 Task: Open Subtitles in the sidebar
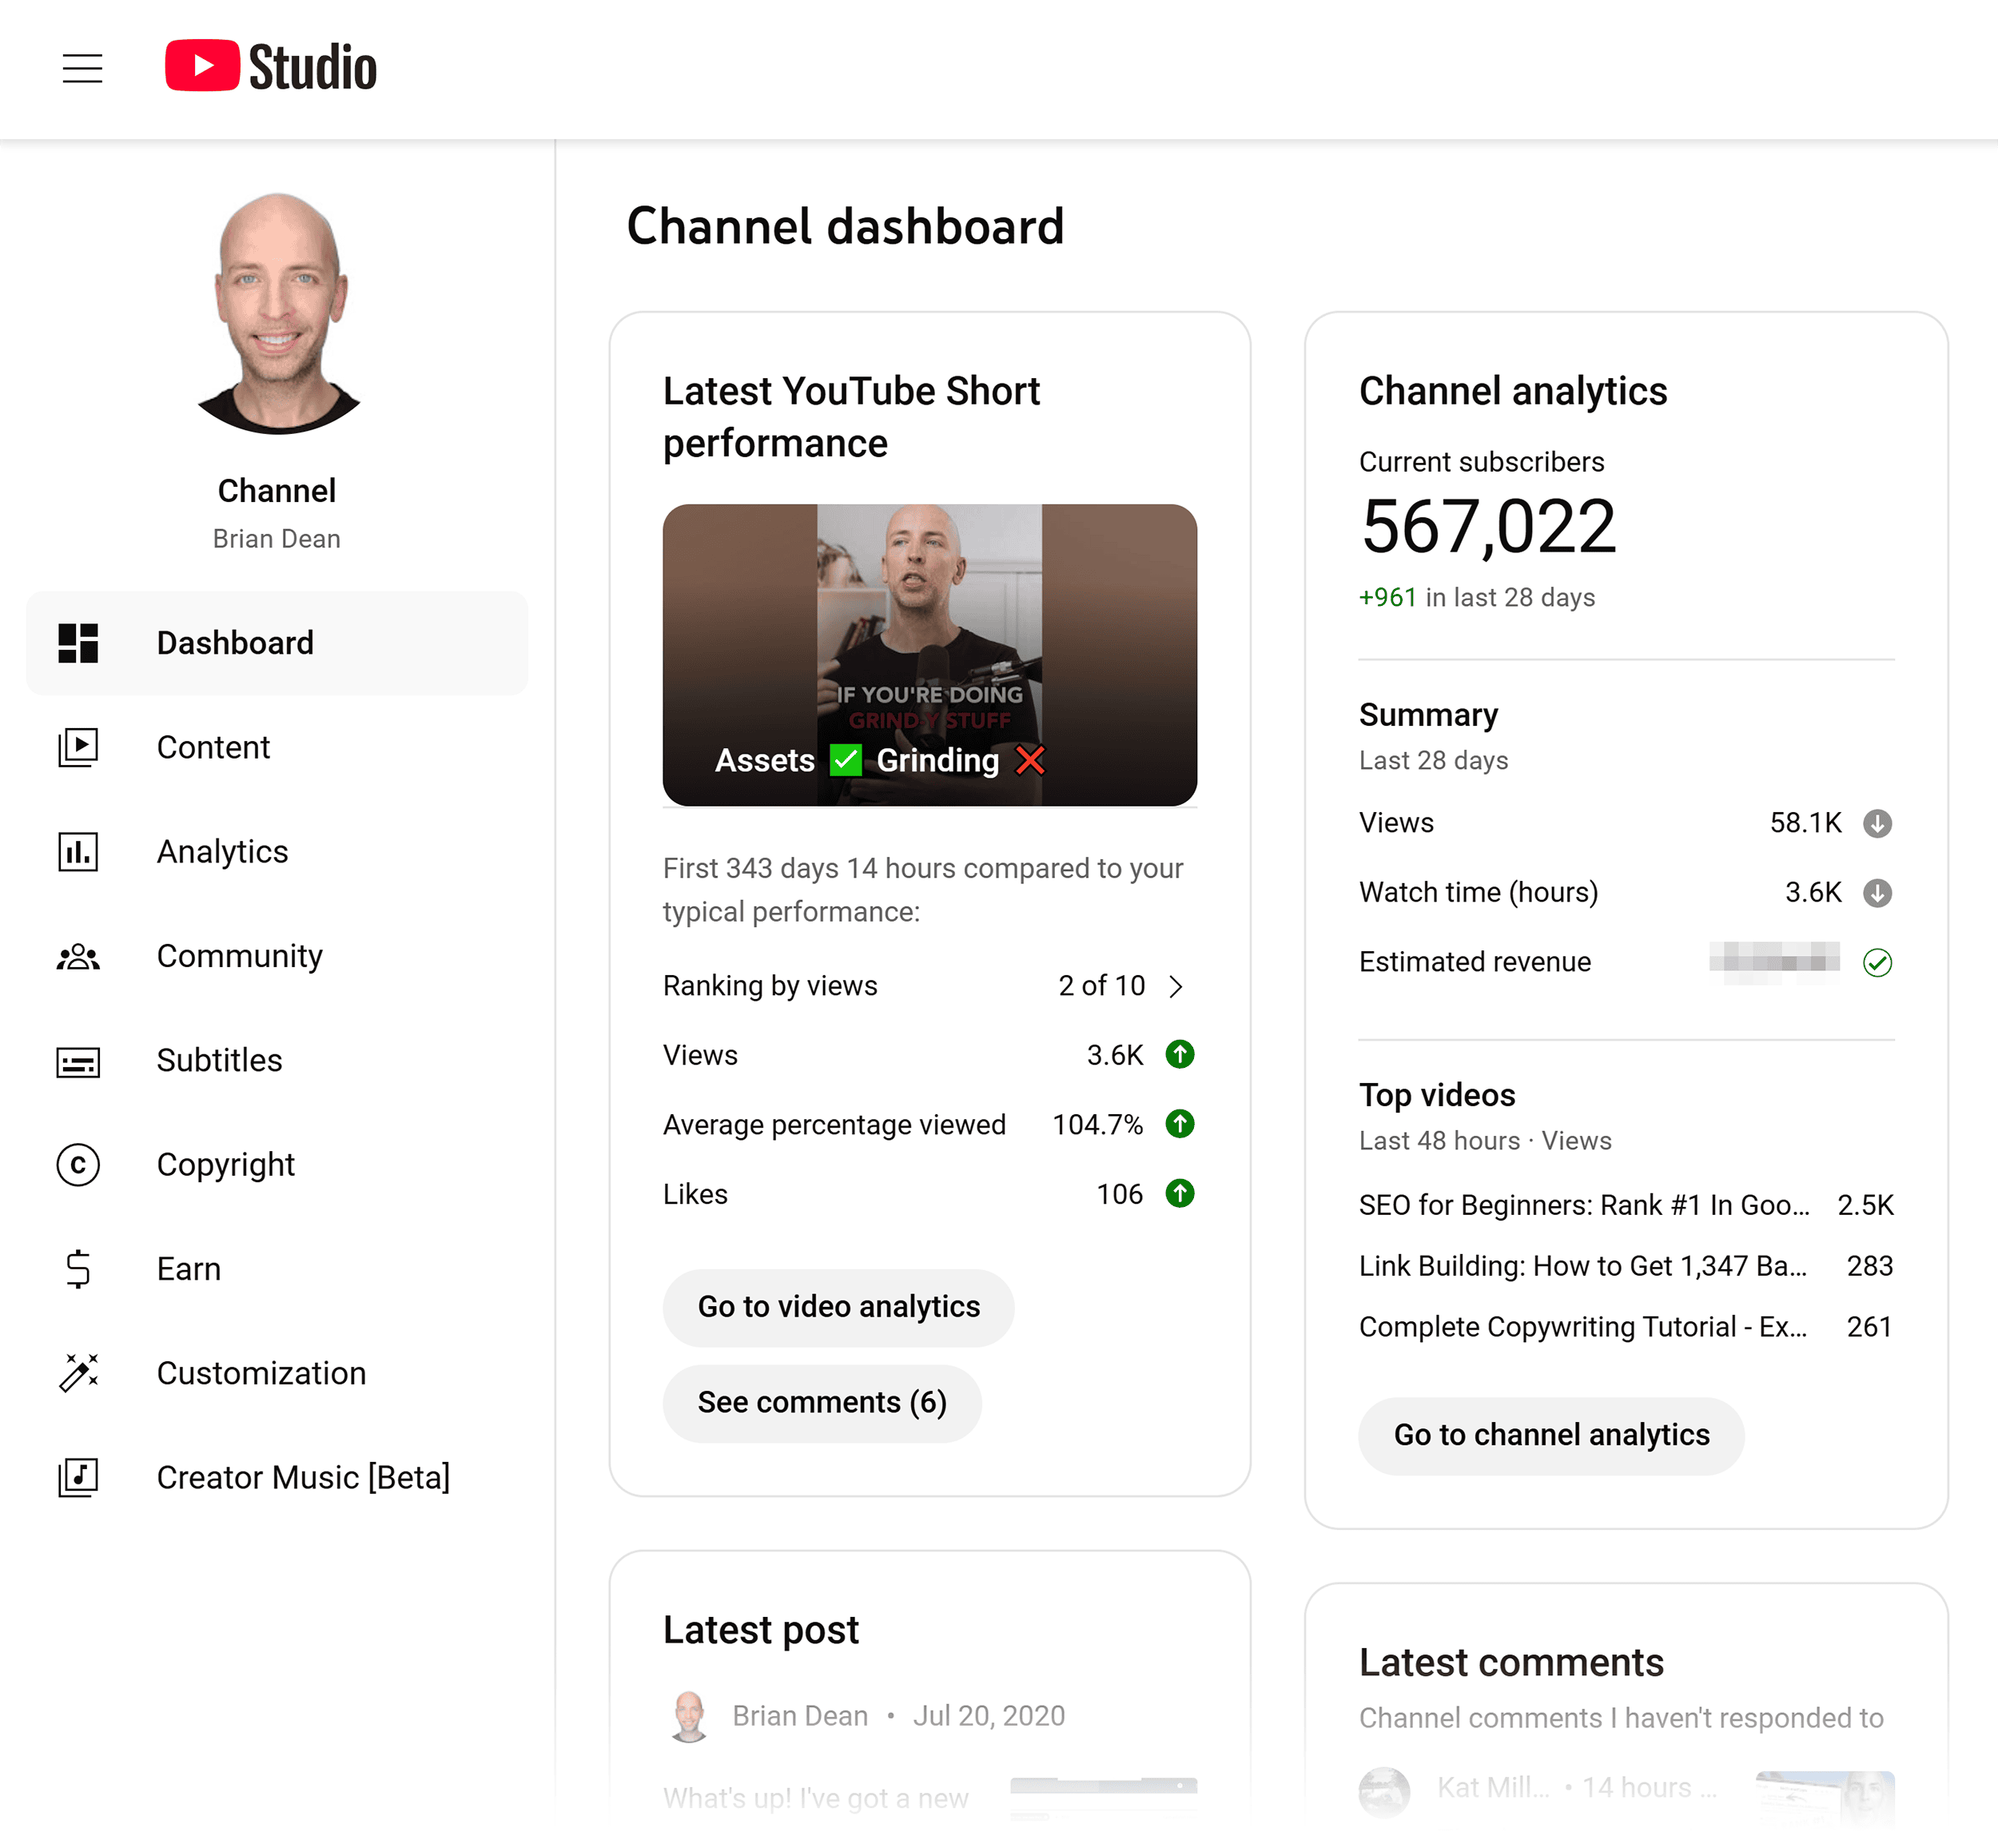pos(277,1060)
